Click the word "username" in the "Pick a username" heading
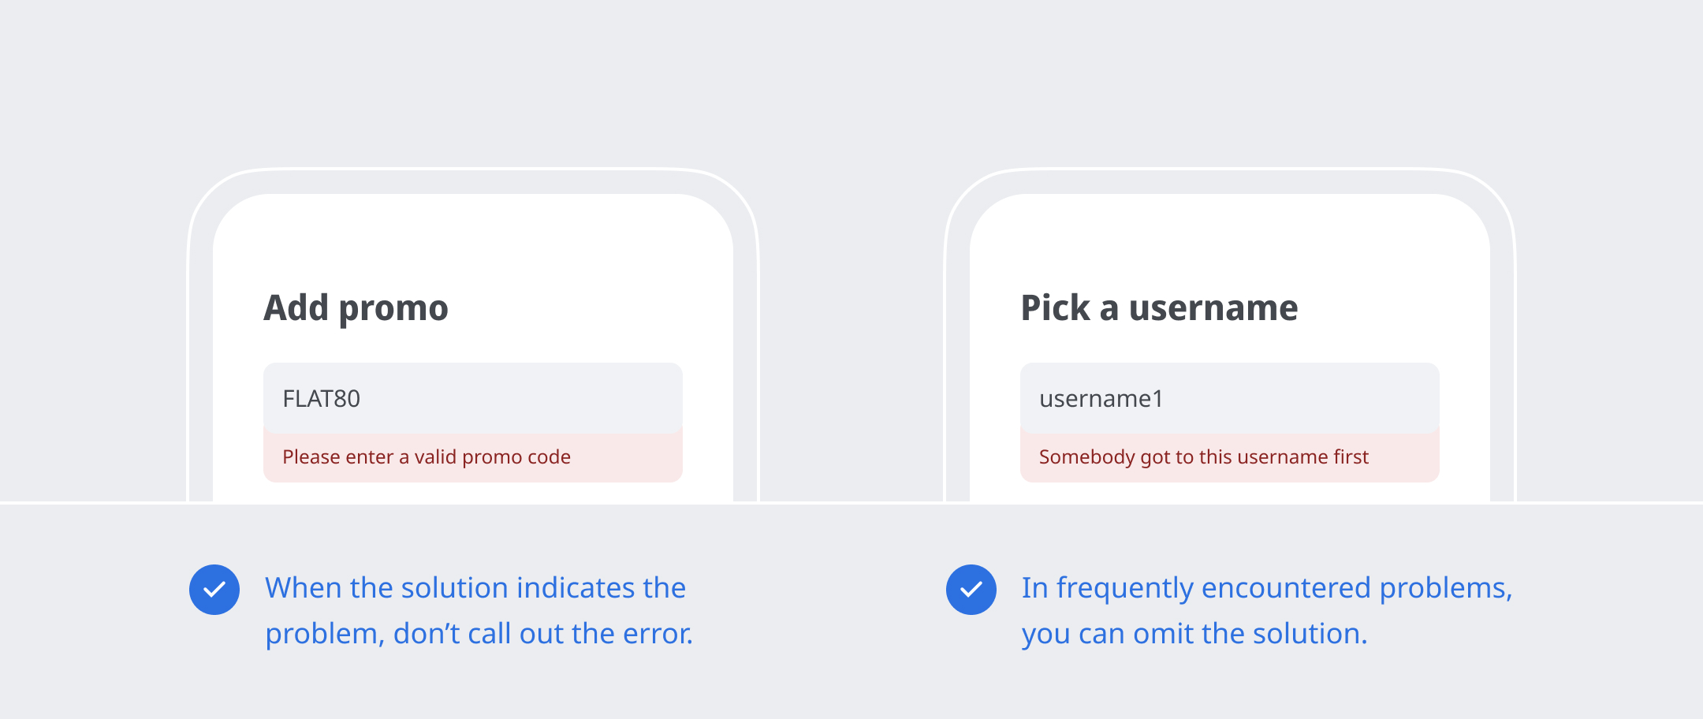The image size is (1703, 719). click(x=1213, y=307)
